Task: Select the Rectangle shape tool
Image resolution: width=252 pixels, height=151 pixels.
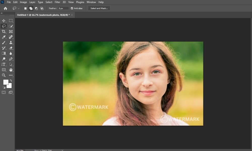Action: pos(4,70)
